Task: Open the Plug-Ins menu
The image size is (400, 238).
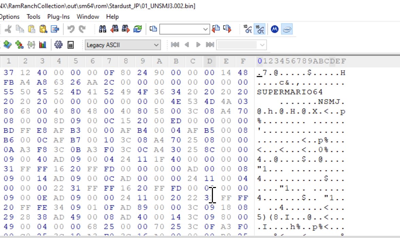Action: 59,17
